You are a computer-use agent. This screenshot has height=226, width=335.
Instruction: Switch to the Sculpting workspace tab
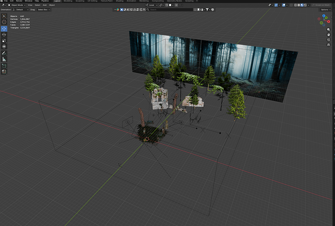pos(80,1)
